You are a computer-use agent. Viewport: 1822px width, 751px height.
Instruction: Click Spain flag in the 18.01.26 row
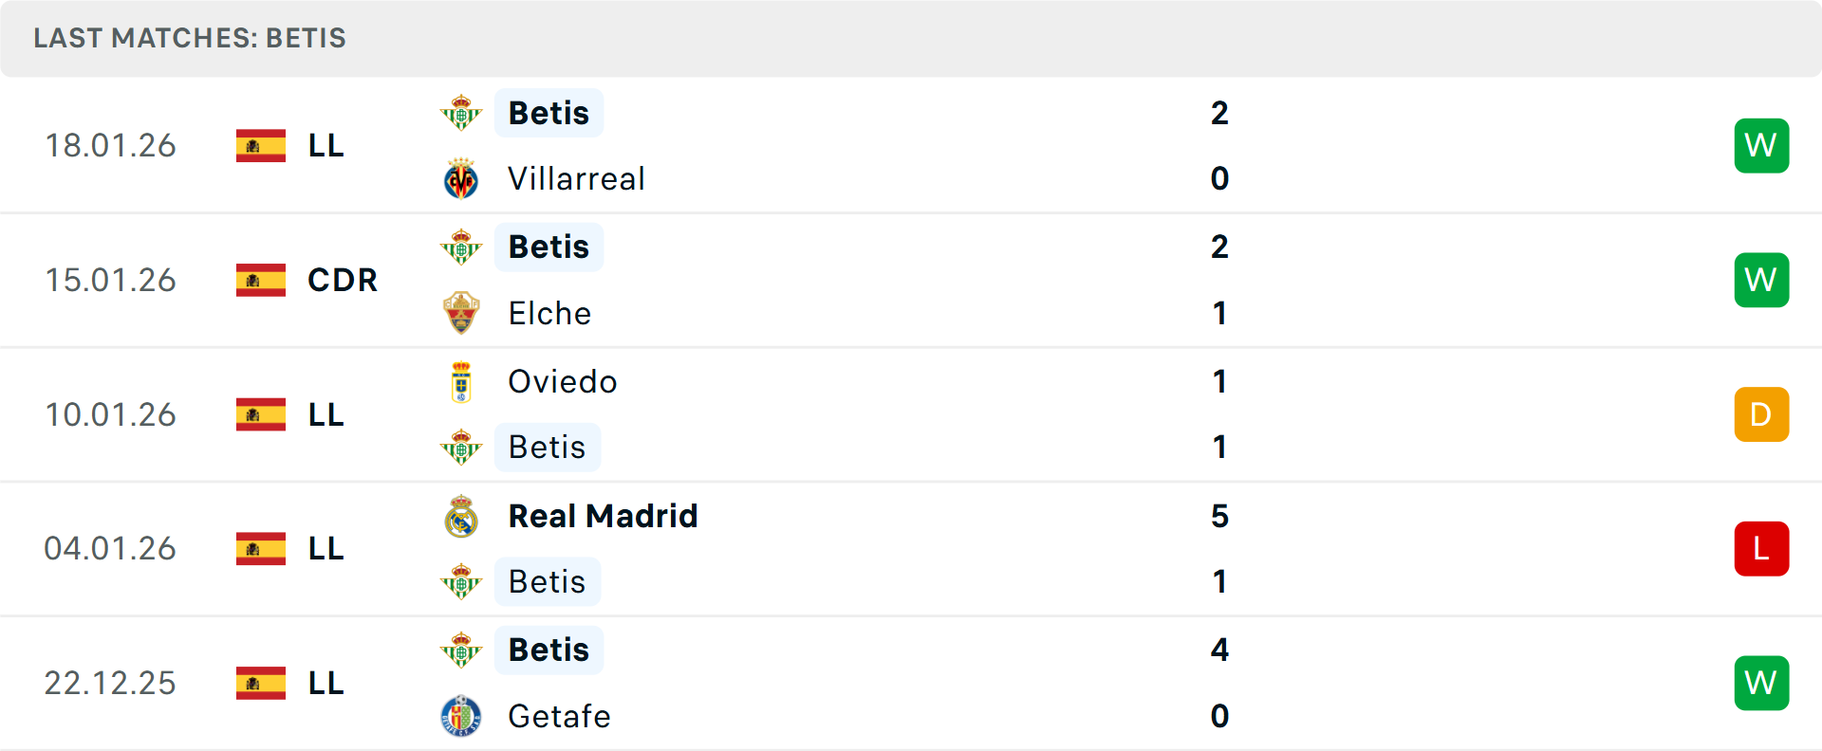click(261, 146)
